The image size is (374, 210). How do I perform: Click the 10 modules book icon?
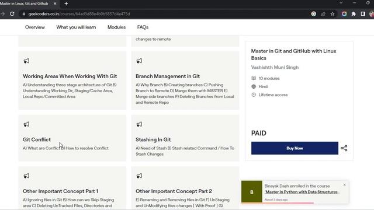254,78
